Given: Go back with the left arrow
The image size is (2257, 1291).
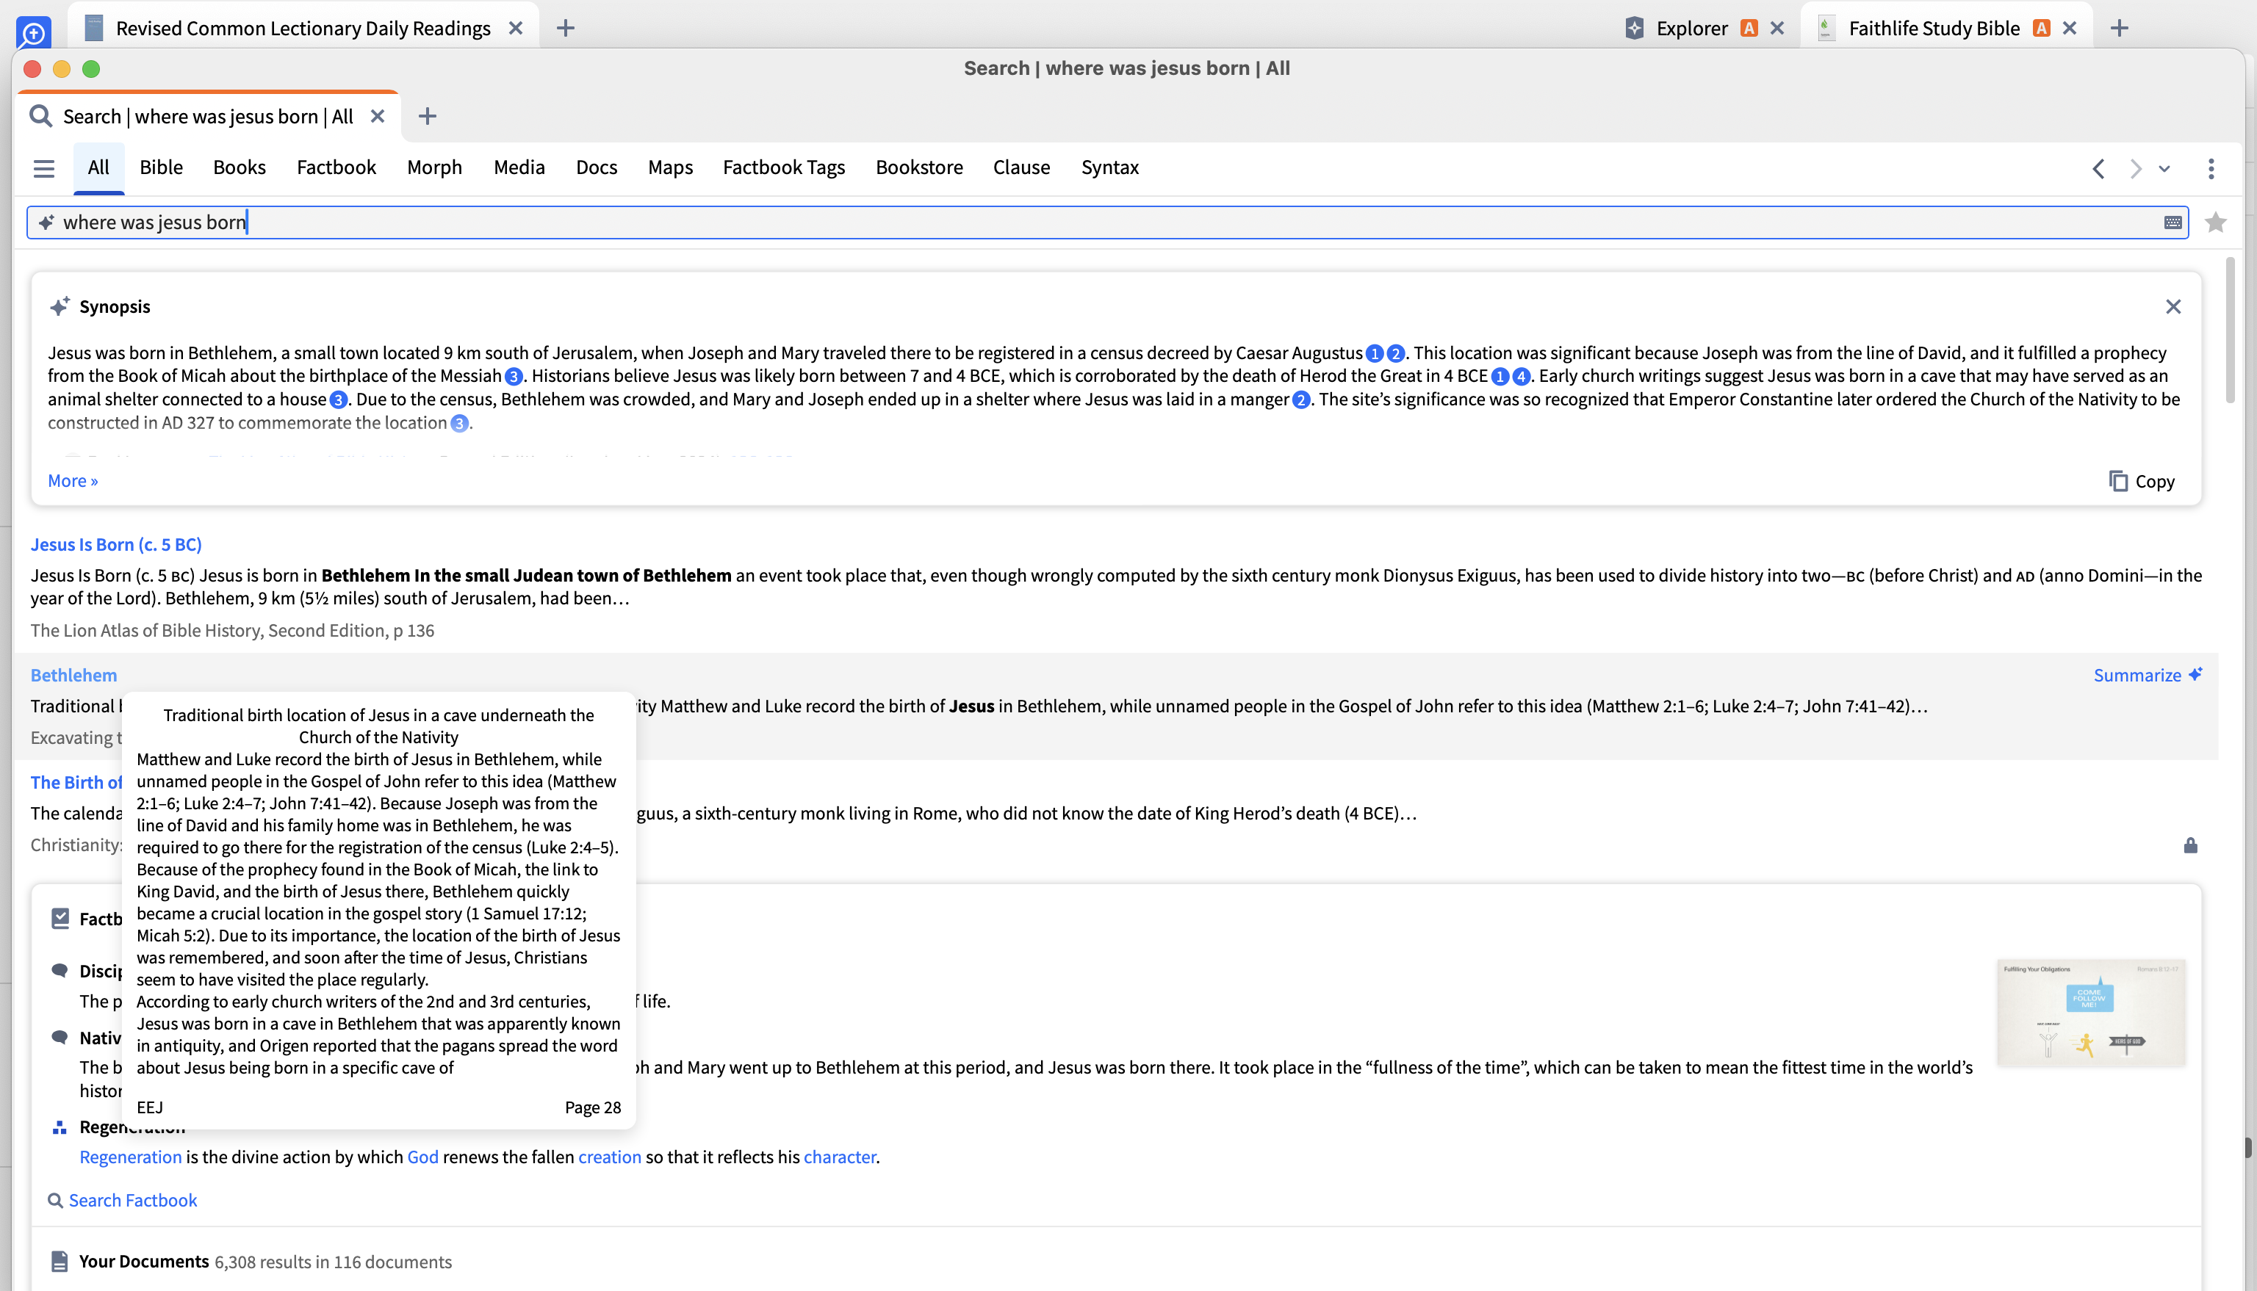Looking at the screenshot, I should (x=2098, y=168).
